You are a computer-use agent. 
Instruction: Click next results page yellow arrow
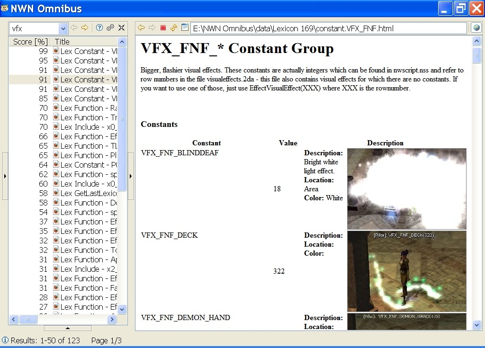coord(85,28)
